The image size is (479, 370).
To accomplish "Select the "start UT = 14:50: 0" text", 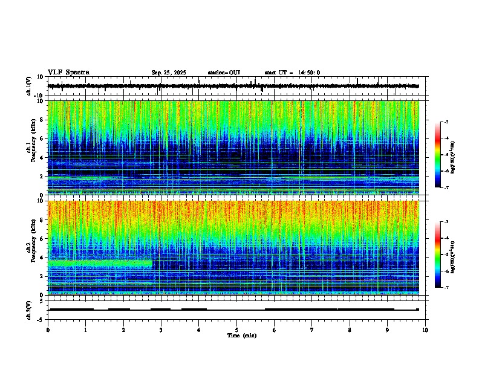I will [x=292, y=73].
